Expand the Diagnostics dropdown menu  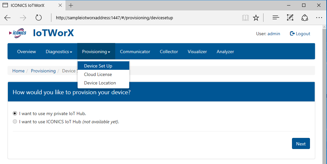(59, 52)
